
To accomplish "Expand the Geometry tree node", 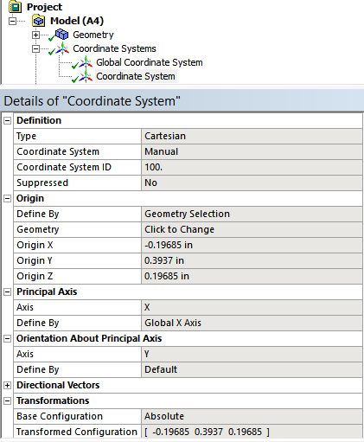I will pos(35,35).
